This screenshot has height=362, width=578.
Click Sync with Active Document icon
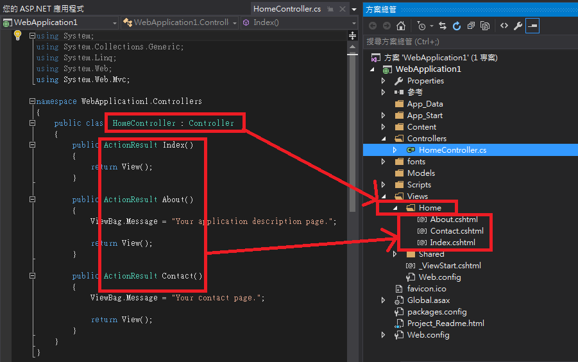pos(443,26)
